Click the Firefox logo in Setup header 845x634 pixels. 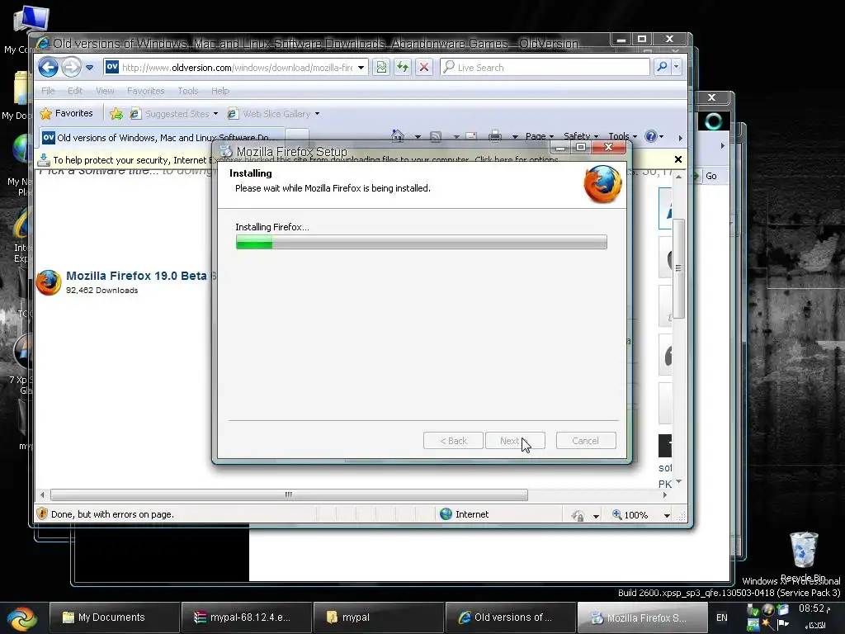pyautogui.click(x=603, y=184)
